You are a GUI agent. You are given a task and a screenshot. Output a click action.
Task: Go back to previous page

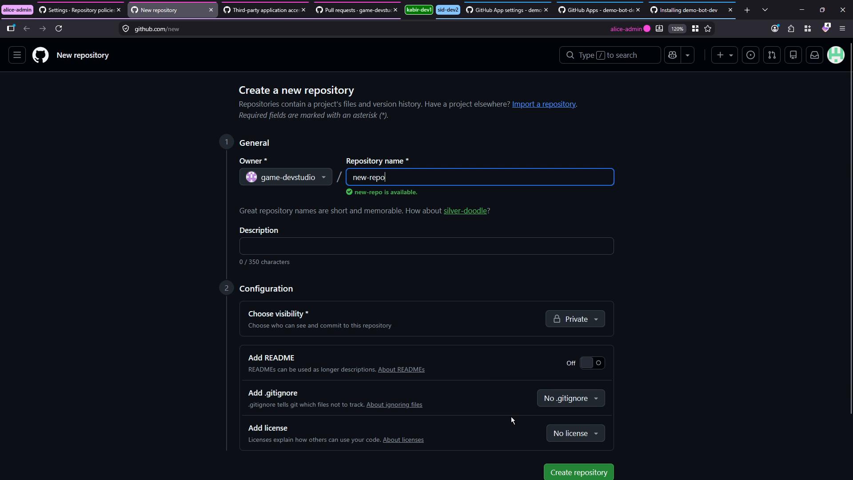27,28
